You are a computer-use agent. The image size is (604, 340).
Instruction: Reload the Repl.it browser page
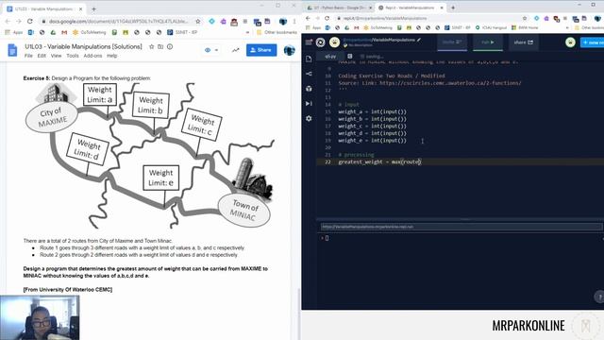(x=327, y=18)
